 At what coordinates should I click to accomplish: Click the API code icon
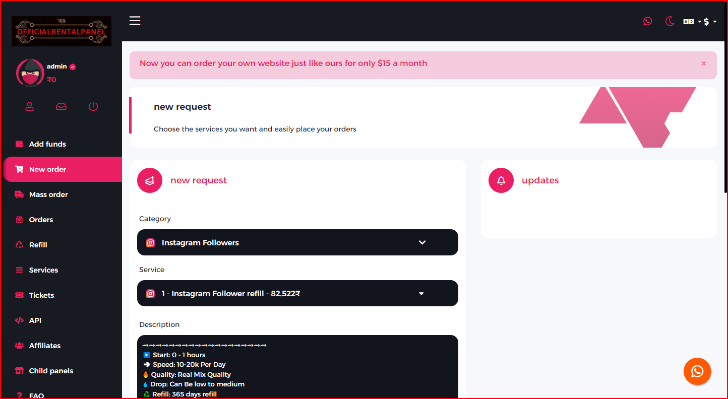(20, 320)
